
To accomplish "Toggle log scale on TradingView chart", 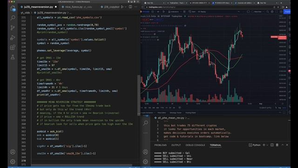I will coord(279,108).
